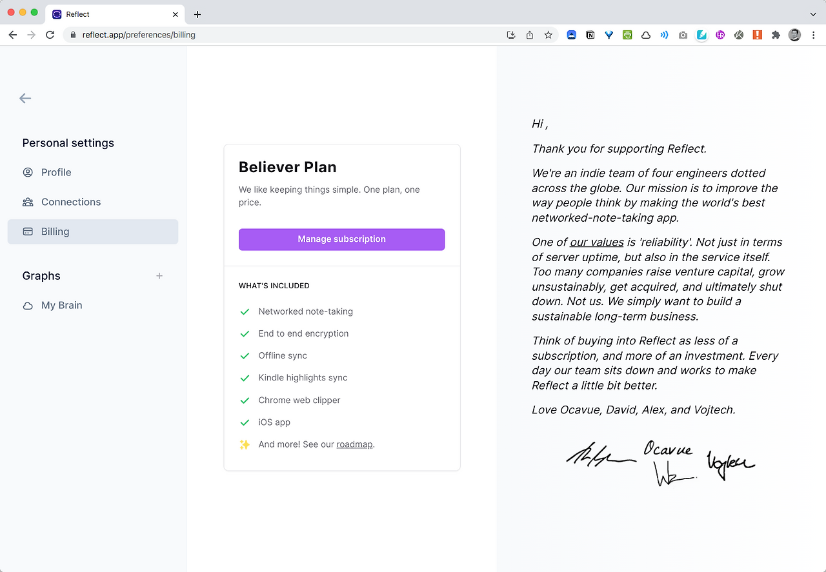The height and width of the screenshot is (572, 826).
Task: Click the 'iOS app' feature text
Action: (x=274, y=422)
